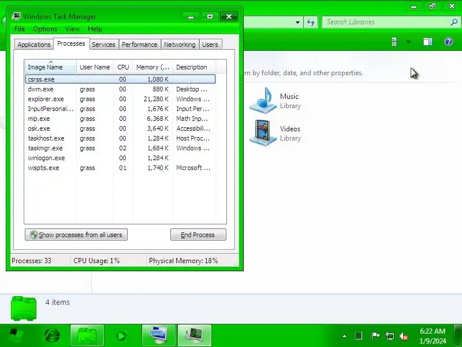Viewport: 462px width, 347px height.
Task: Sort processes by Description column
Action: 195,67
